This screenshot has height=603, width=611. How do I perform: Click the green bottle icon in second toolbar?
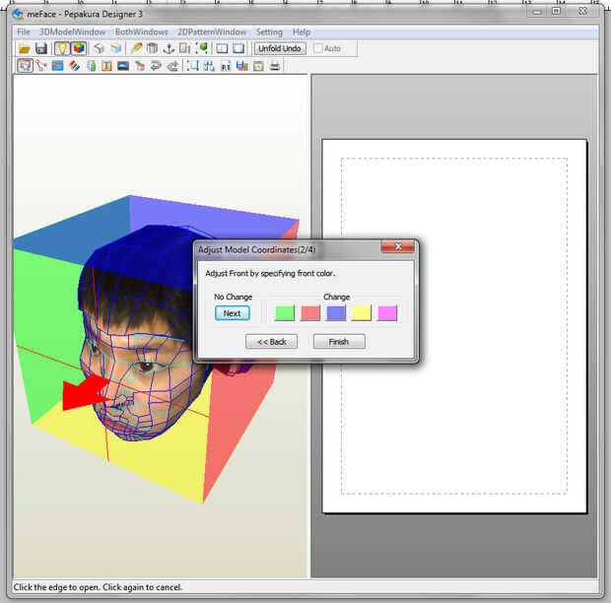tap(92, 66)
